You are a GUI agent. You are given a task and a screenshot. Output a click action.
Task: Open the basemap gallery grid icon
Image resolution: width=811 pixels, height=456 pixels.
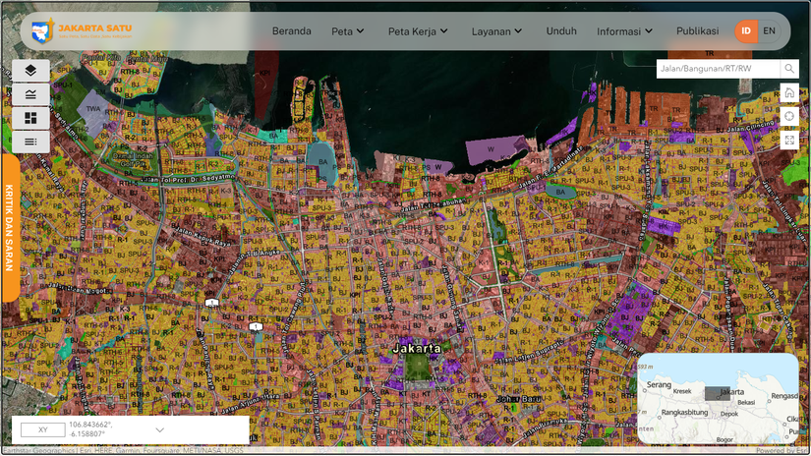coord(30,118)
